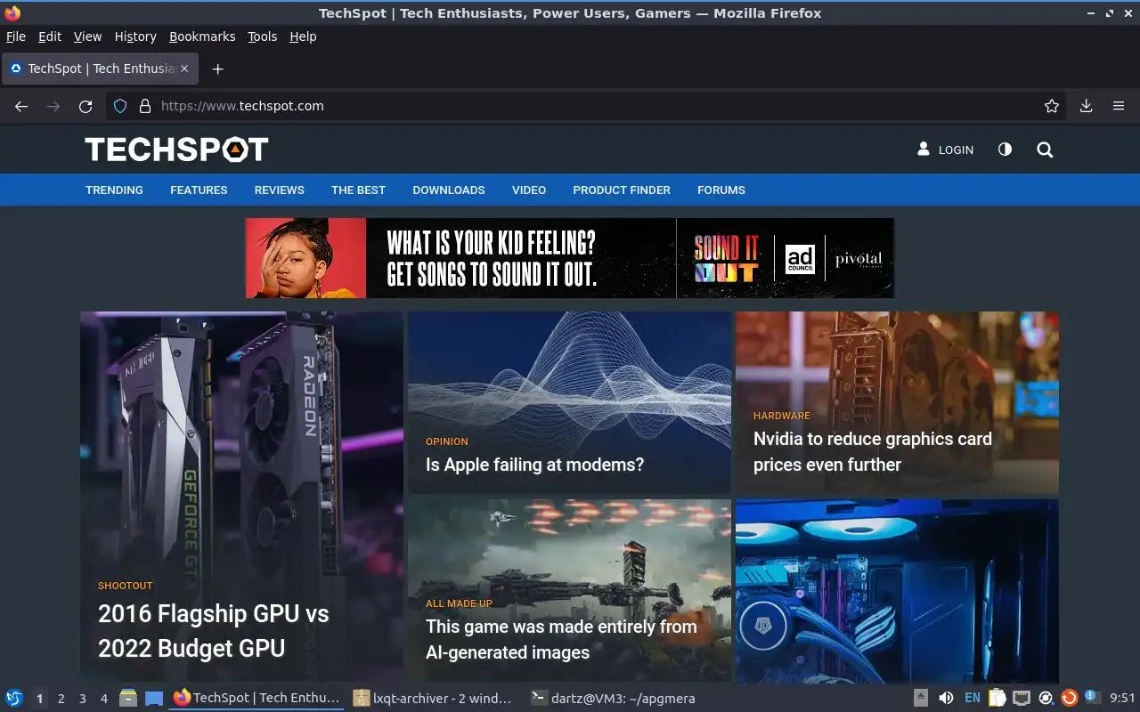Image resolution: width=1140 pixels, height=712 pixels.
Task: Open TRENDING in the site nav
Action: [x=114, y=190]
